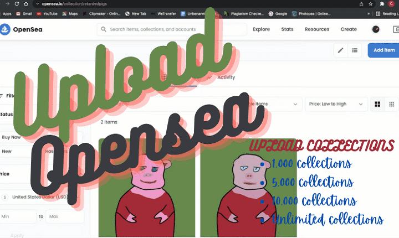The width and height of the screenshot is (399, 238).
Task: Share this page from the address bar
Action: [x=361, y=4]
